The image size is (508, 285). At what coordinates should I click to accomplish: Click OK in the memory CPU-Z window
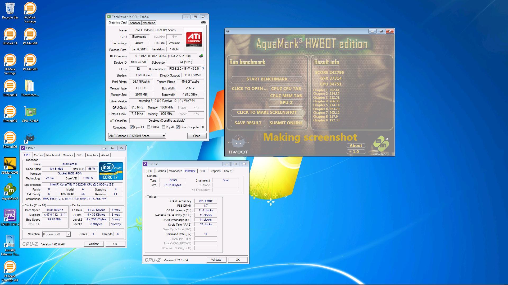[238, 260]
